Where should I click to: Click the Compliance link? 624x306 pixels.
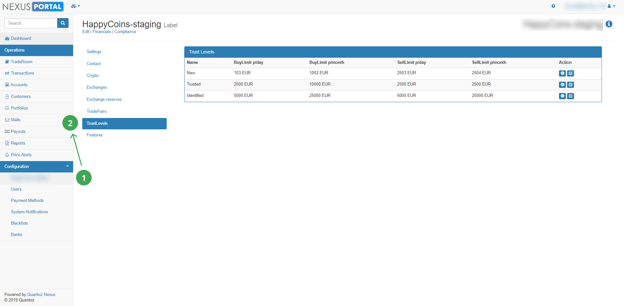125,32
